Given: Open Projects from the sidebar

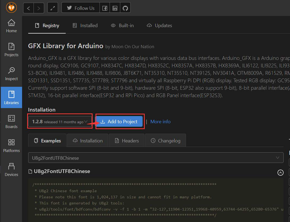Looking at the screenshot, I should point(11,50).
